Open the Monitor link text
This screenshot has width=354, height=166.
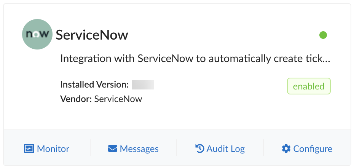(x=53, y=148)
